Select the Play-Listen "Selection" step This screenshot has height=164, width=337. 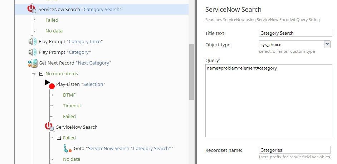(x=81, y=84)
